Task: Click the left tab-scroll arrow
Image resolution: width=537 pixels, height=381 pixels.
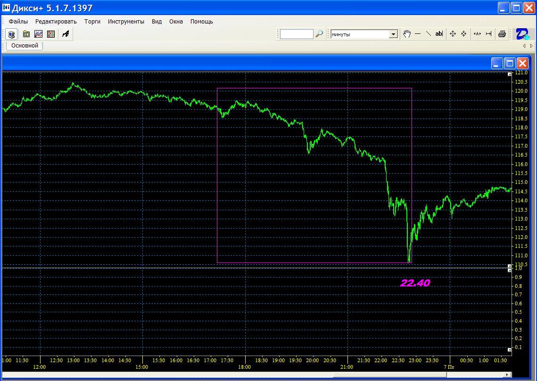Action: [524, 46]
